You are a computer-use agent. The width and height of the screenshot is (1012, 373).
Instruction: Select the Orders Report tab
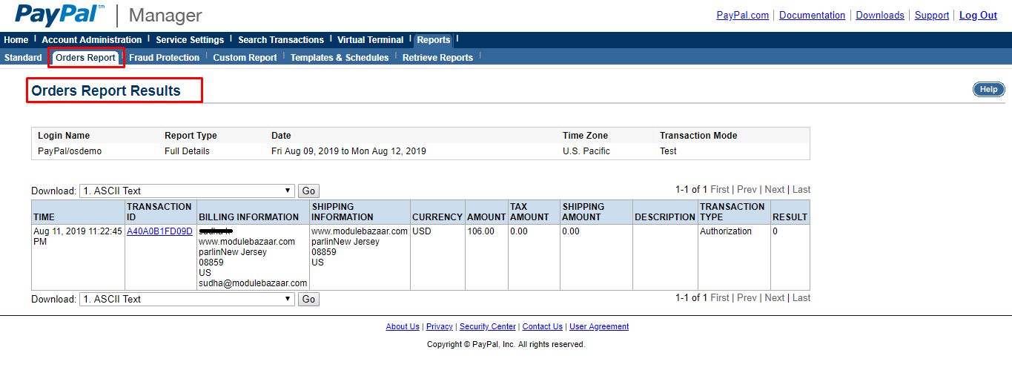pos(86,58)
